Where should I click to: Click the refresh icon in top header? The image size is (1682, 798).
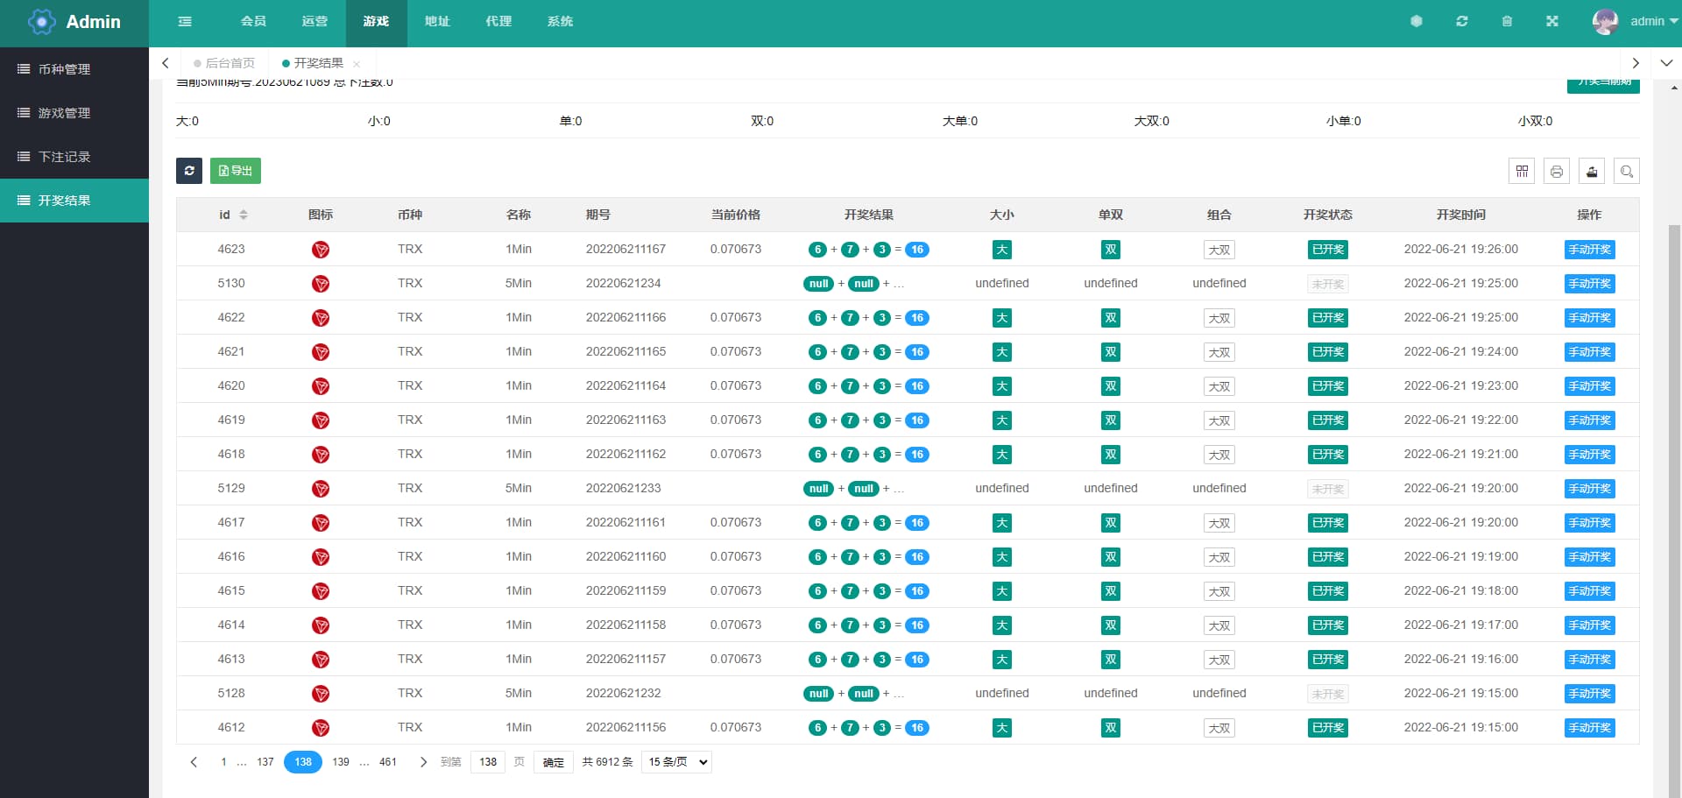click(x=1462, y=22)
